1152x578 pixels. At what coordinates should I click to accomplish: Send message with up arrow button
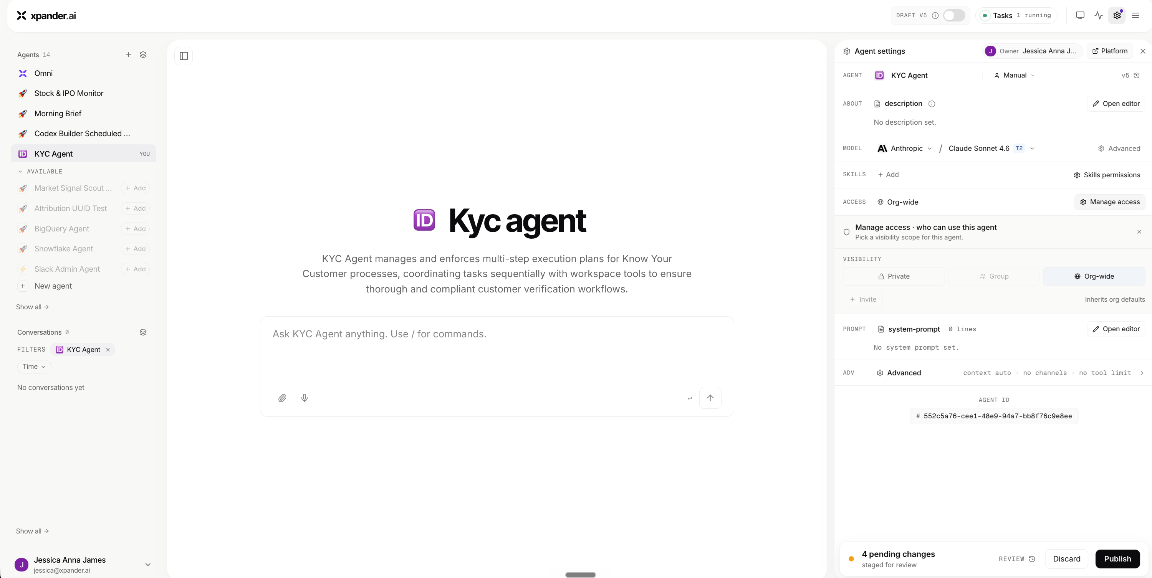[x=710, y=398]
